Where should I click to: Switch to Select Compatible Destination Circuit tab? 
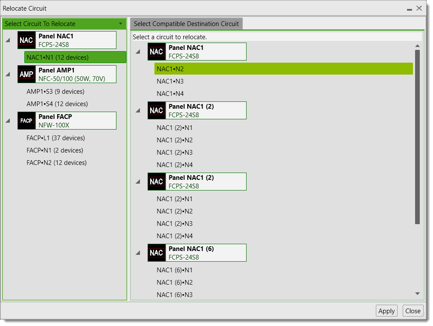186,24
